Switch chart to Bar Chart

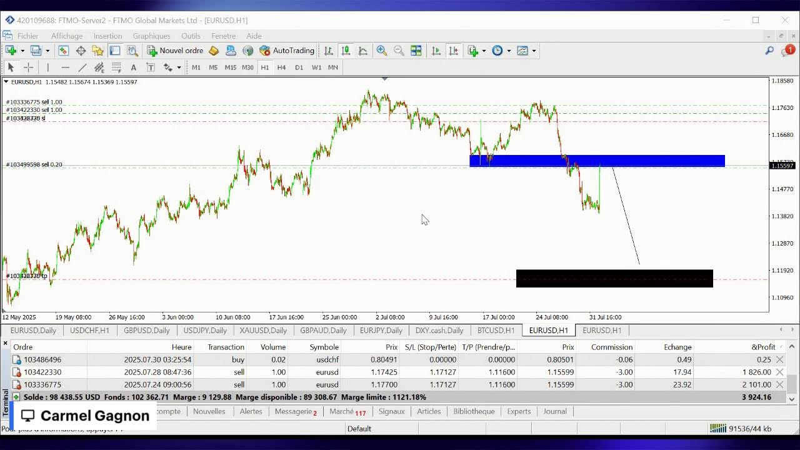click(328, 51)
